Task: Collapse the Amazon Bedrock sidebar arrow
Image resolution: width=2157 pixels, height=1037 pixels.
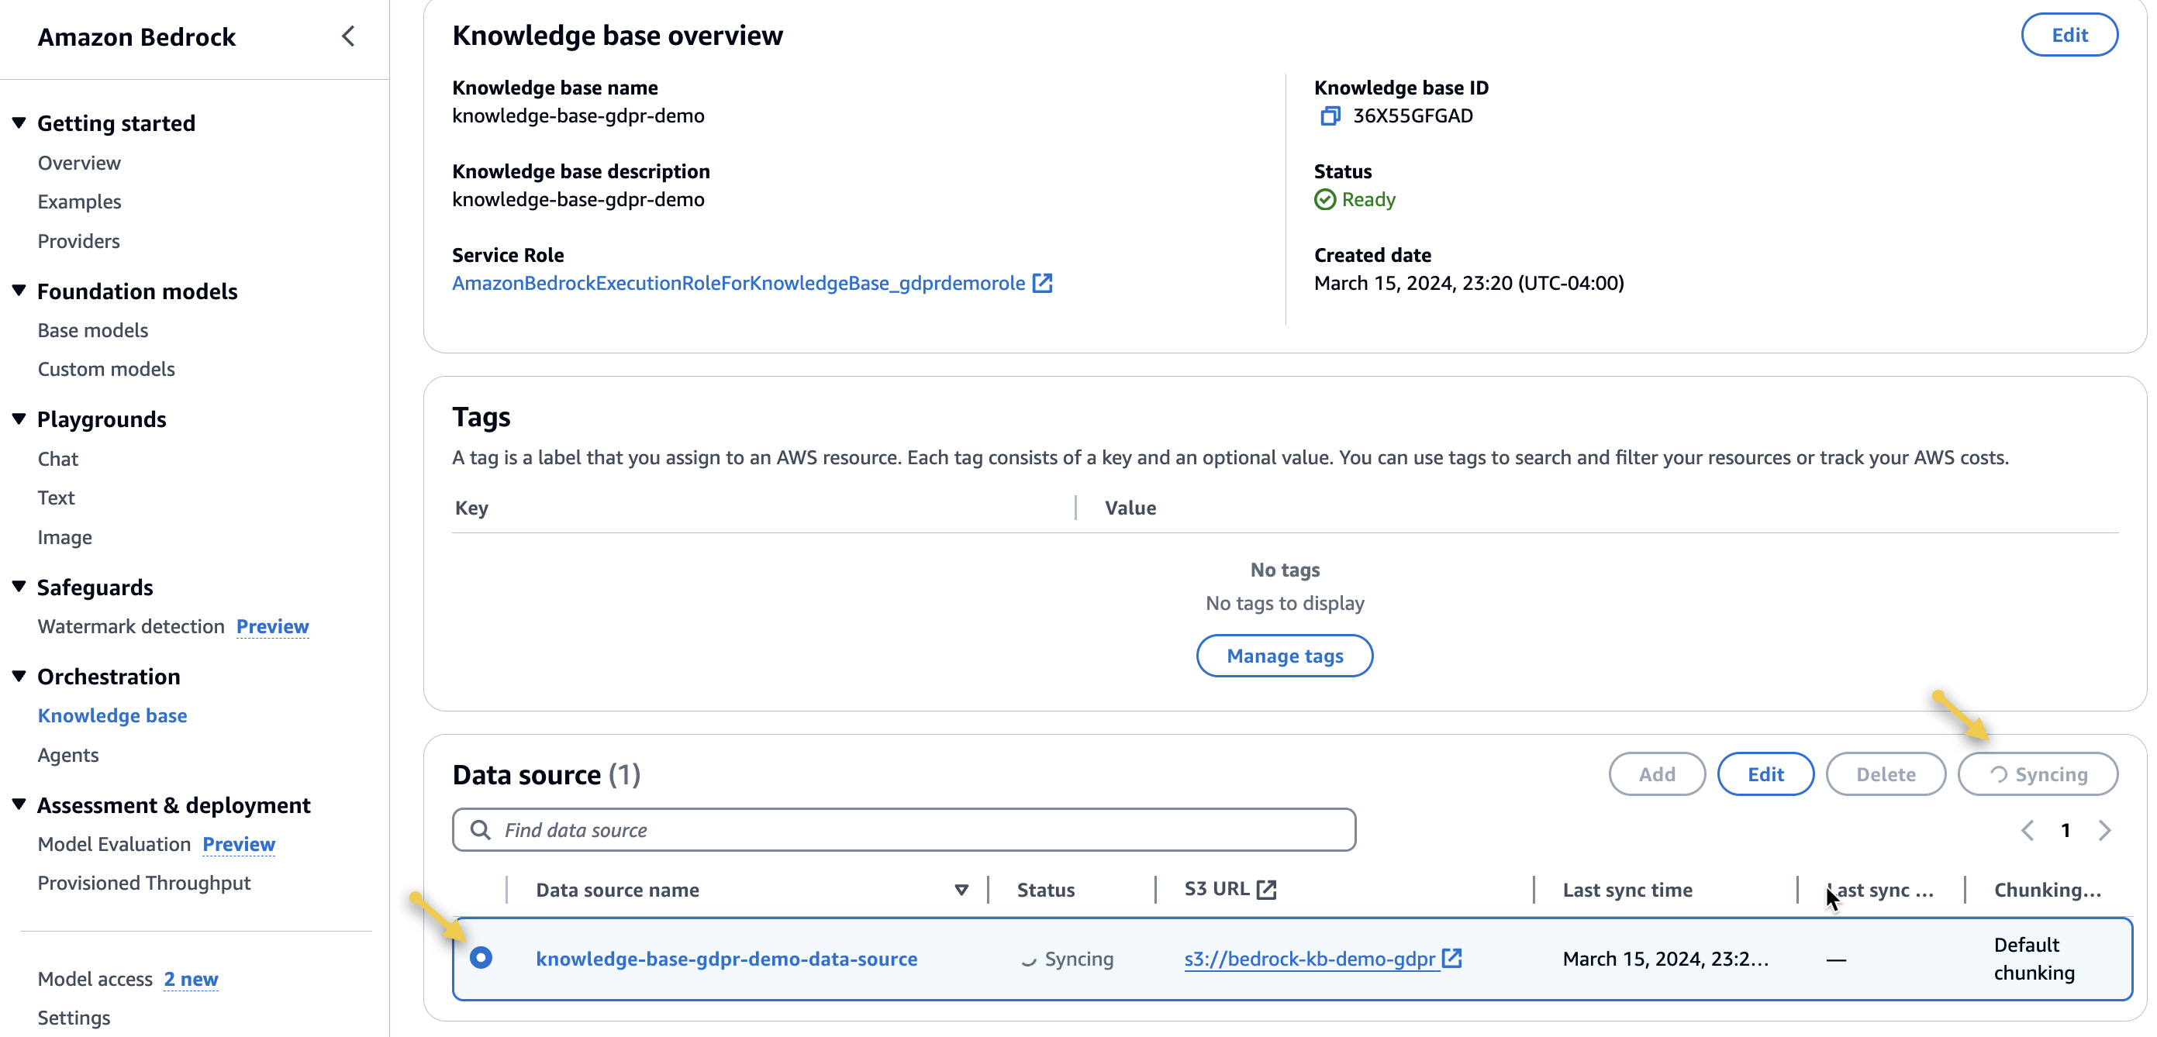Action: click(348, 36)
